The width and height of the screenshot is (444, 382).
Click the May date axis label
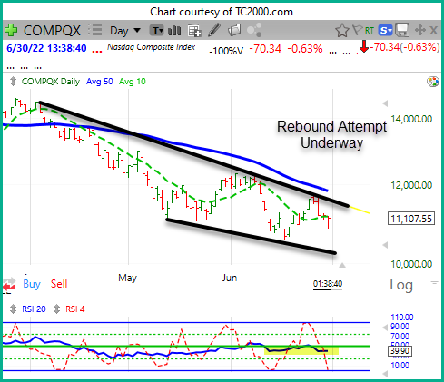pos(127,278)
